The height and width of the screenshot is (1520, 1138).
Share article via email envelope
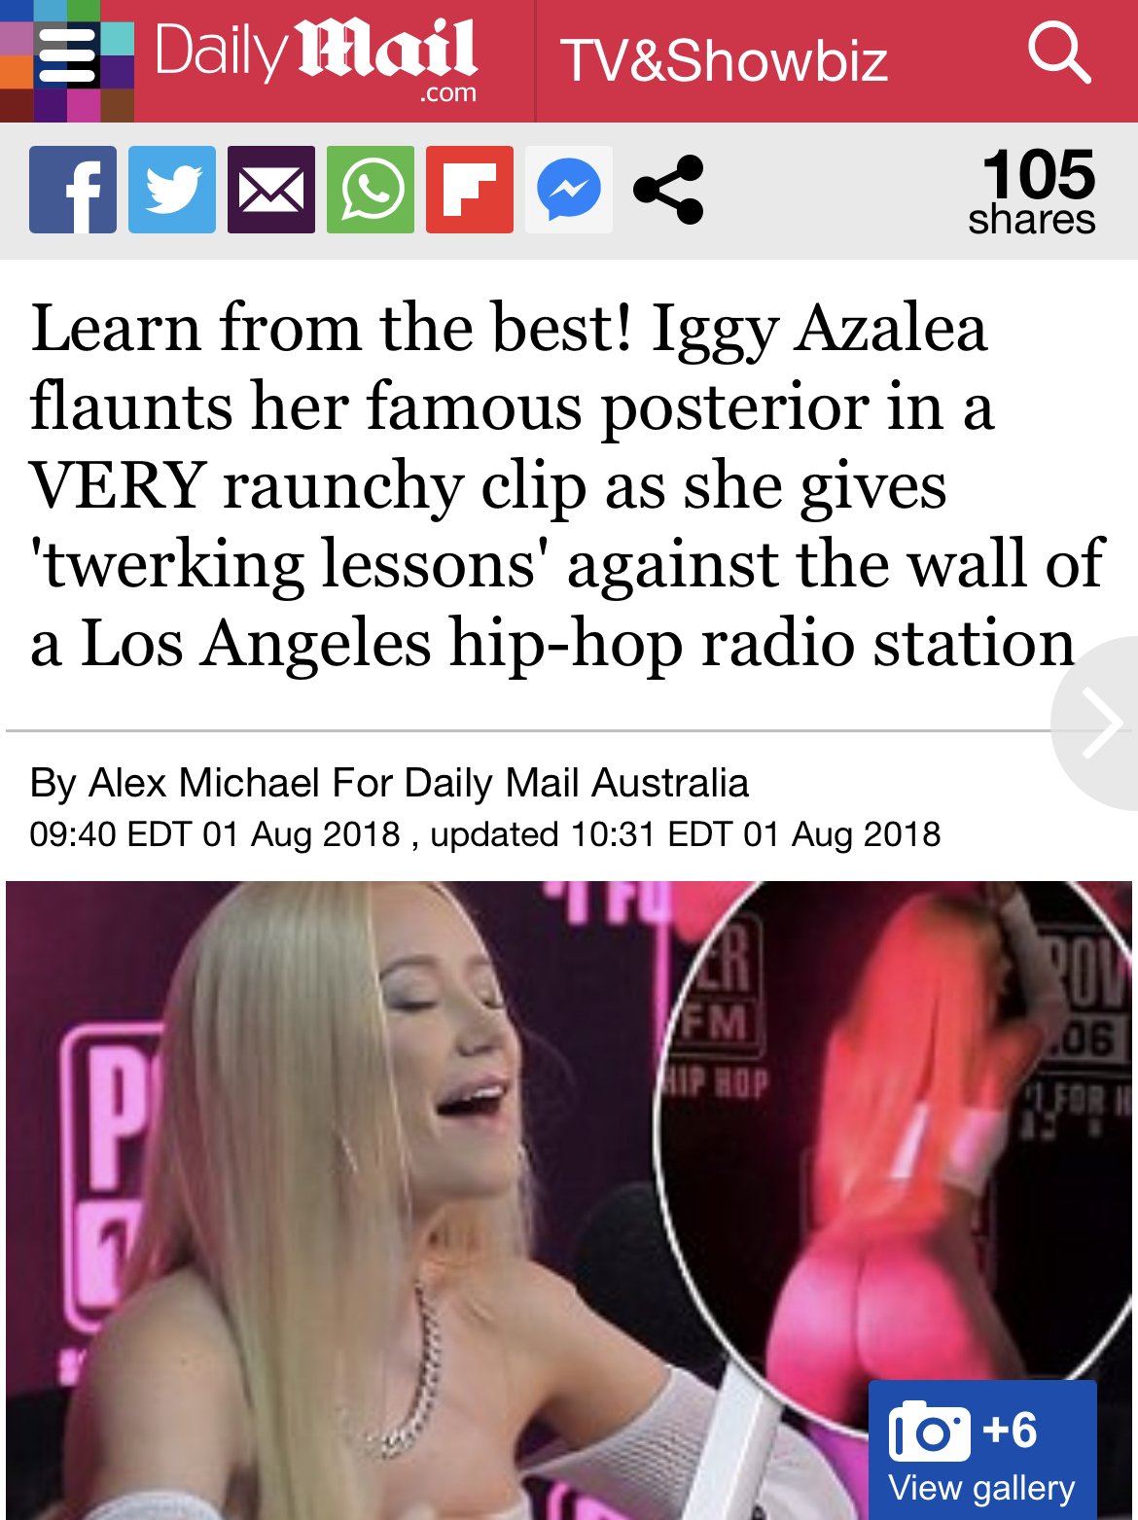271,190
